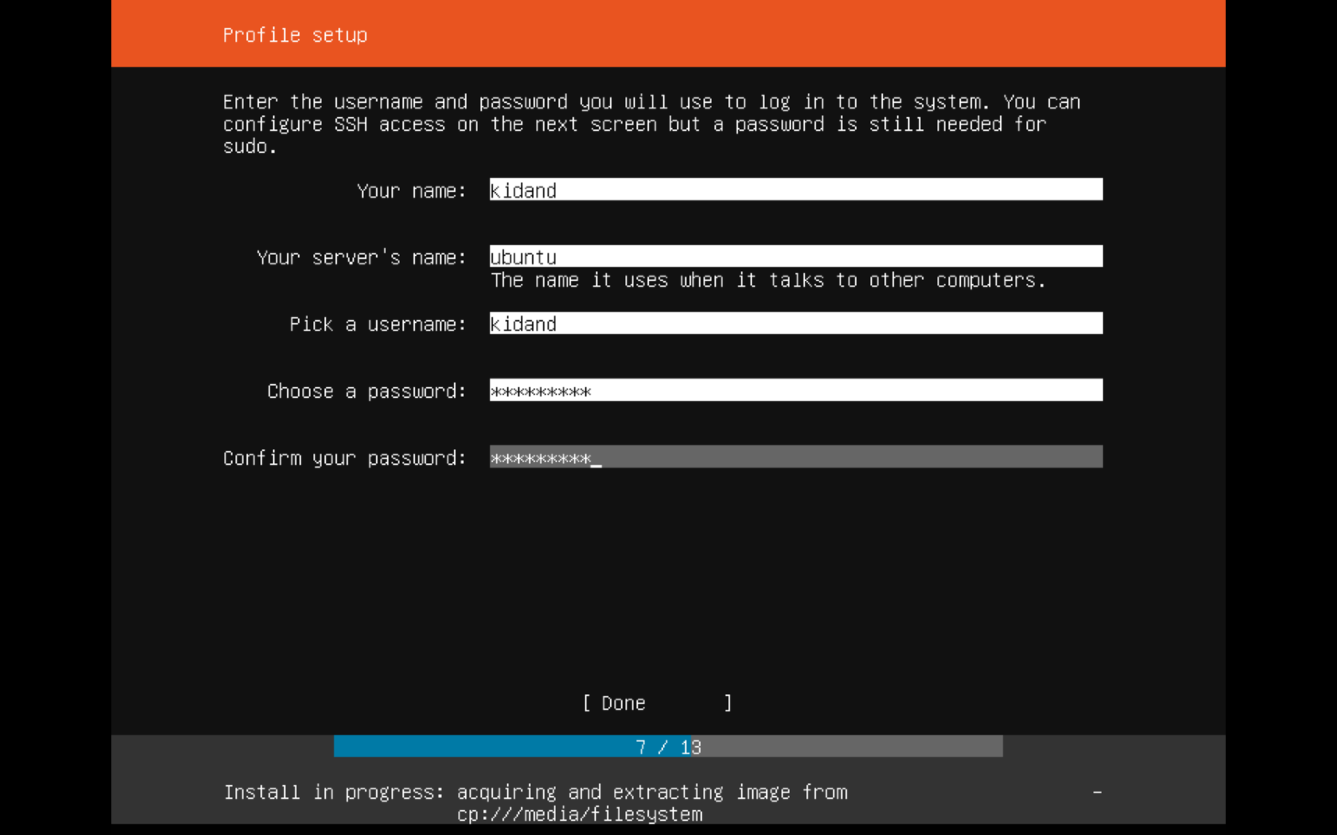The height and width of the screenshot is (835, 1337).
Task: Click the 'Pick a username:' label
Action: click(x=378, y=325)
